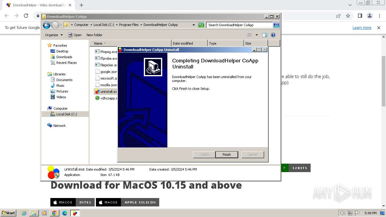
Task: Open Chrome side panel icon
Action: 360,16
